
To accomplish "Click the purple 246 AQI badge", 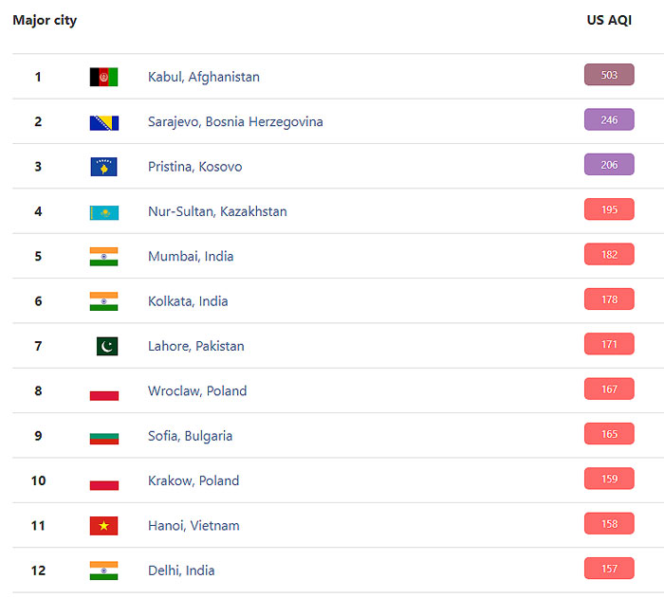I will [x=609, y=119].
